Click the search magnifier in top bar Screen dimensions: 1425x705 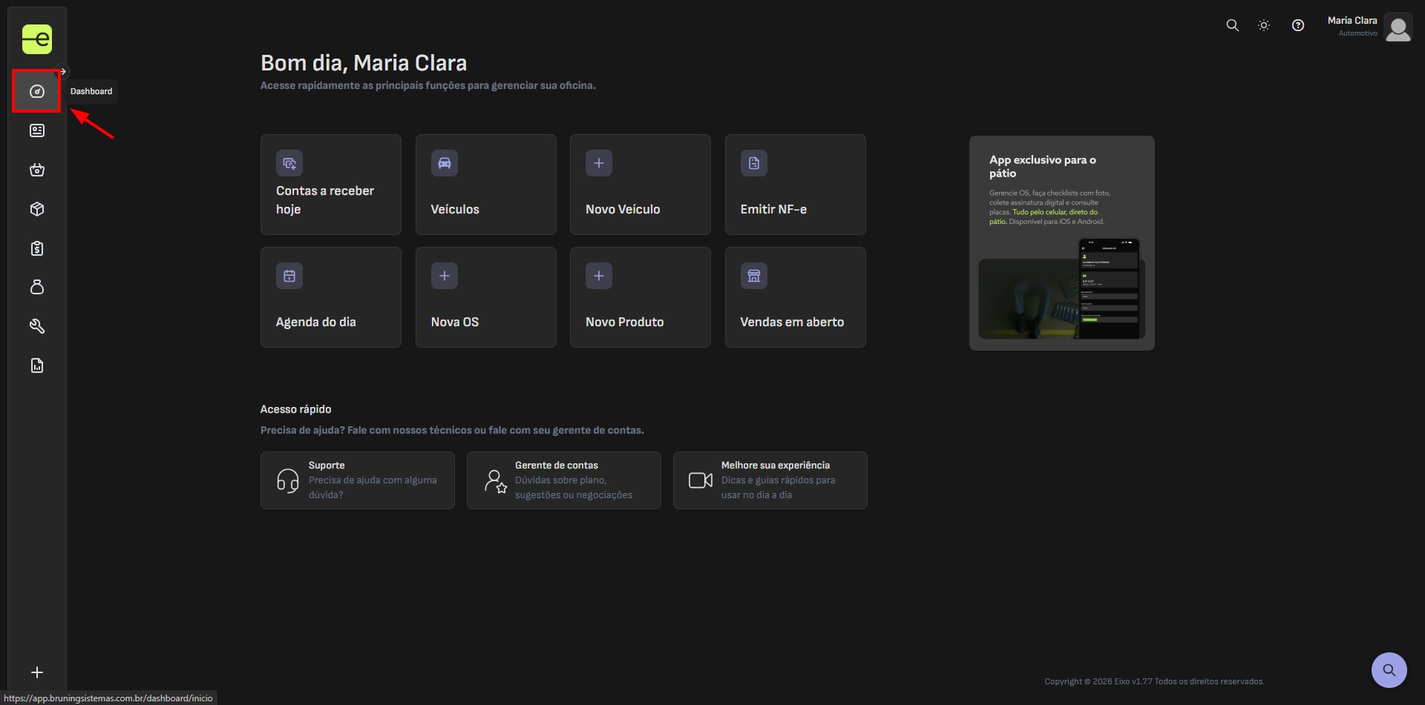pyautogui.click(x=1232, y=25)
